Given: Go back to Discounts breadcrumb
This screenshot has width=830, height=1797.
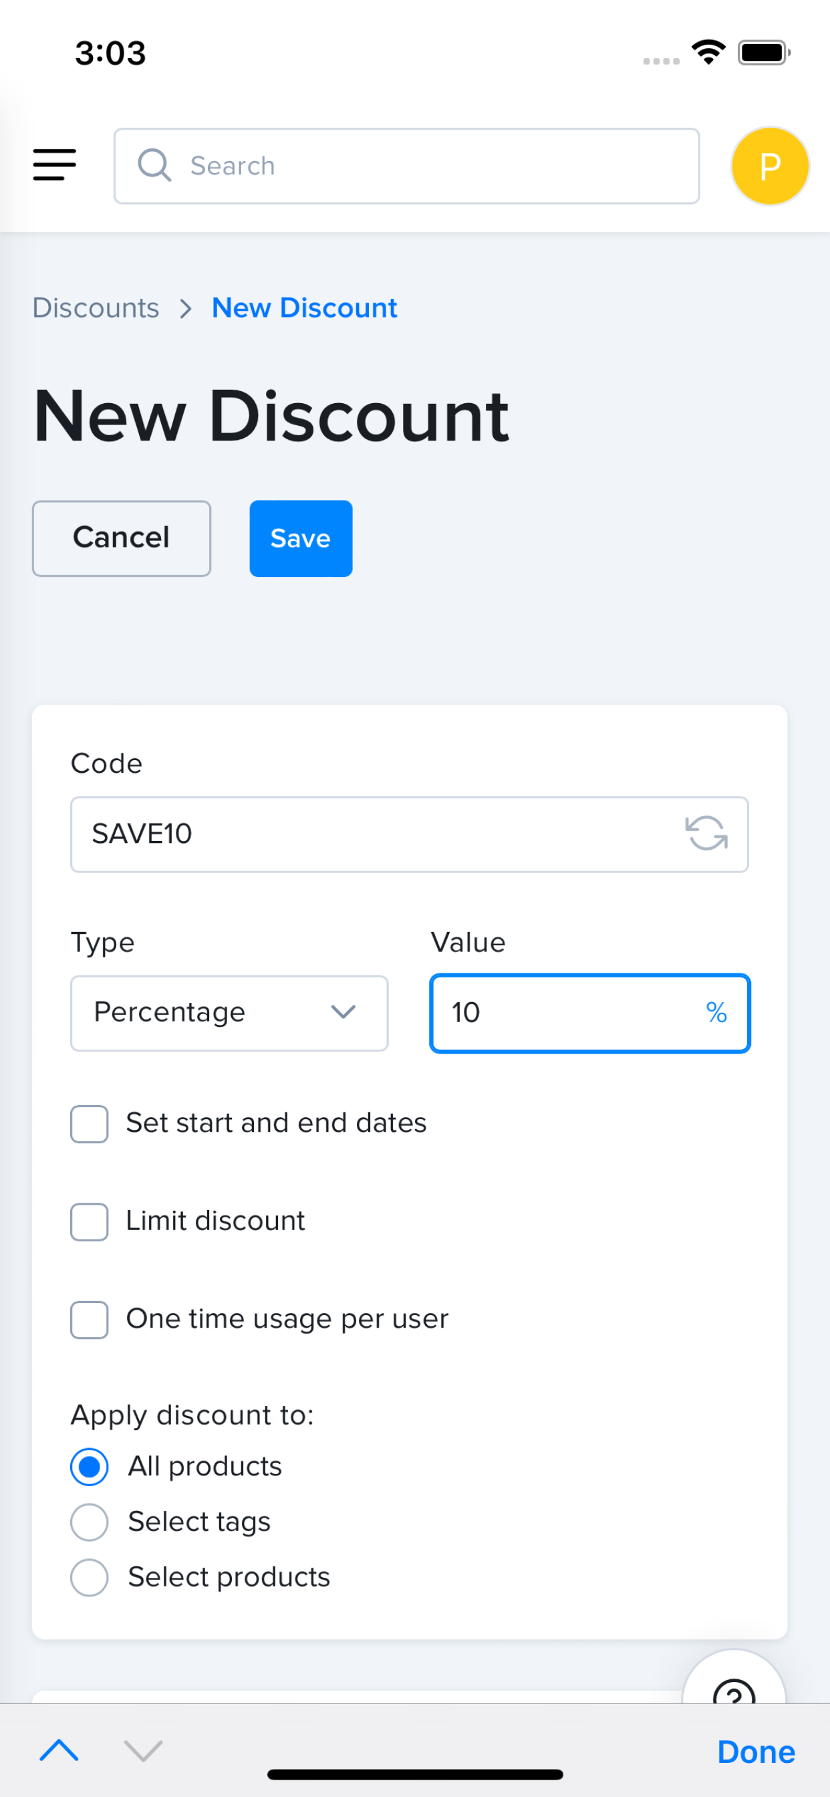Looking at the screenshot, I should click(x=96, y=308).
